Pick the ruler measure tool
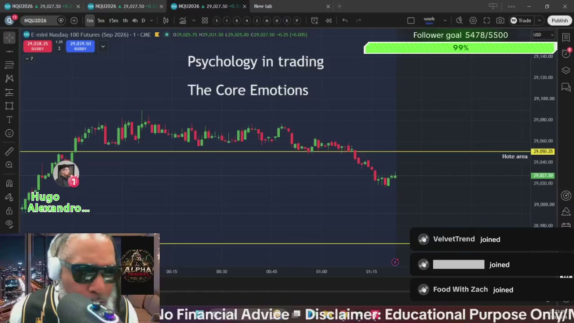Viewport: 574px width, 323px height. (9, 152)
